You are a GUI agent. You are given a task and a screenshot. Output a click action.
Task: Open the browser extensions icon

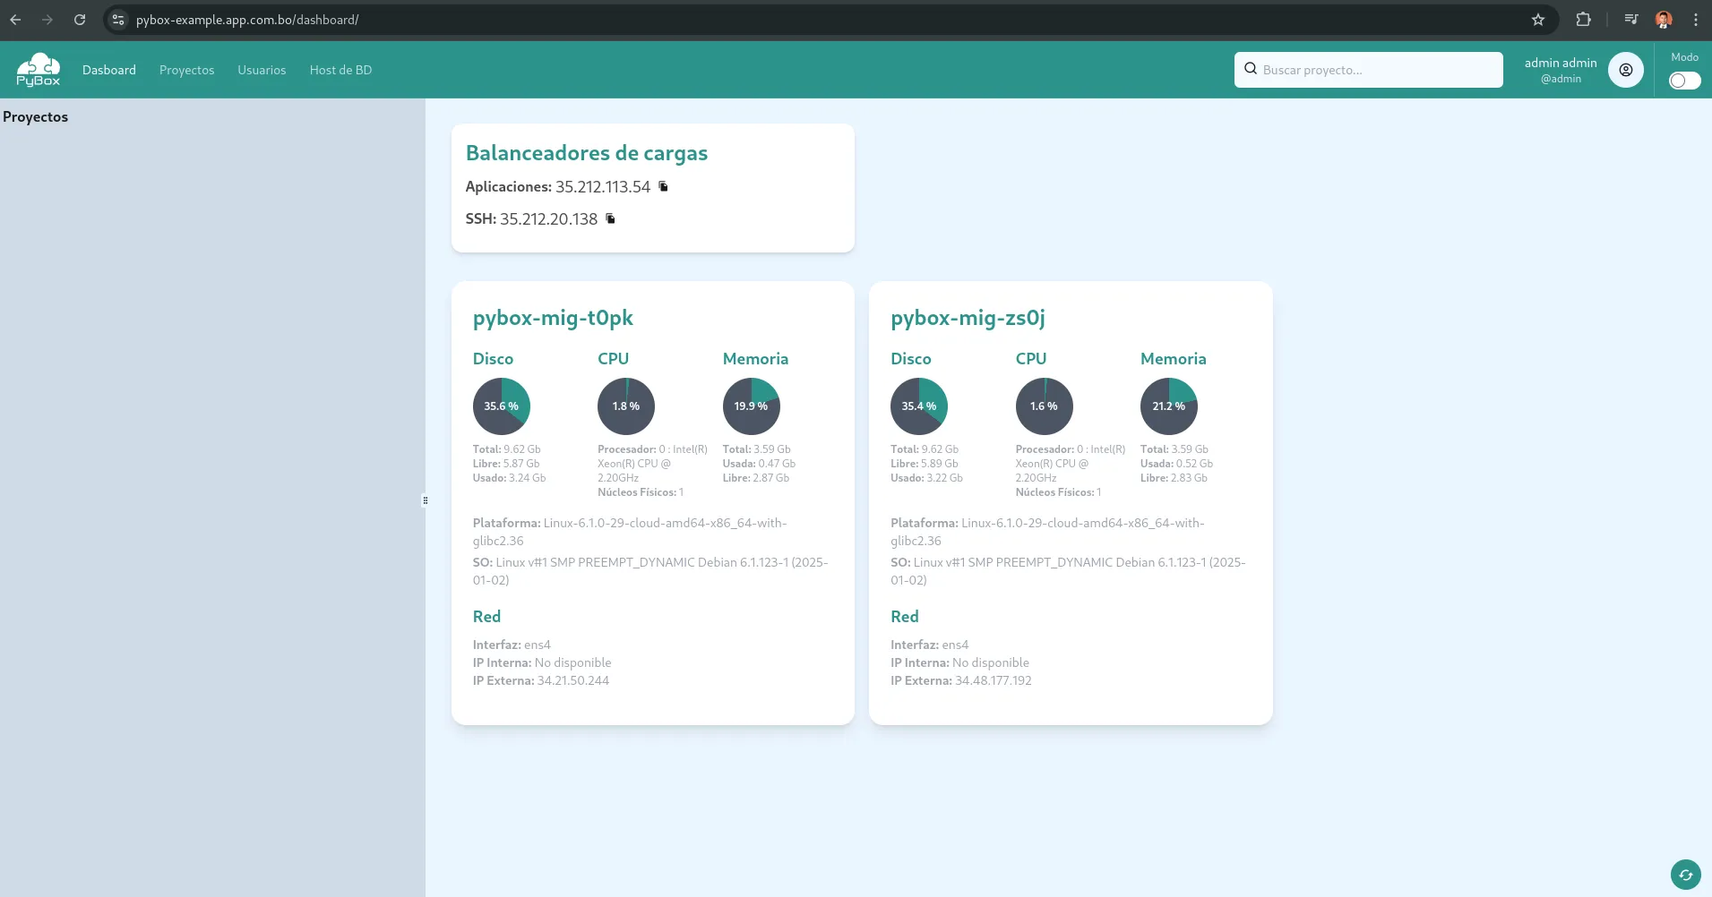(x=1583, y=20)
